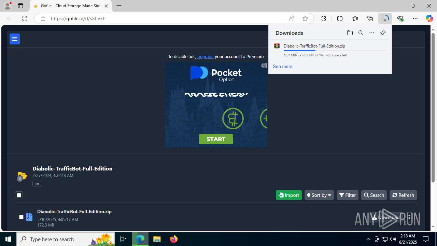Click the upgrade to Premium link

coord(205,56)
